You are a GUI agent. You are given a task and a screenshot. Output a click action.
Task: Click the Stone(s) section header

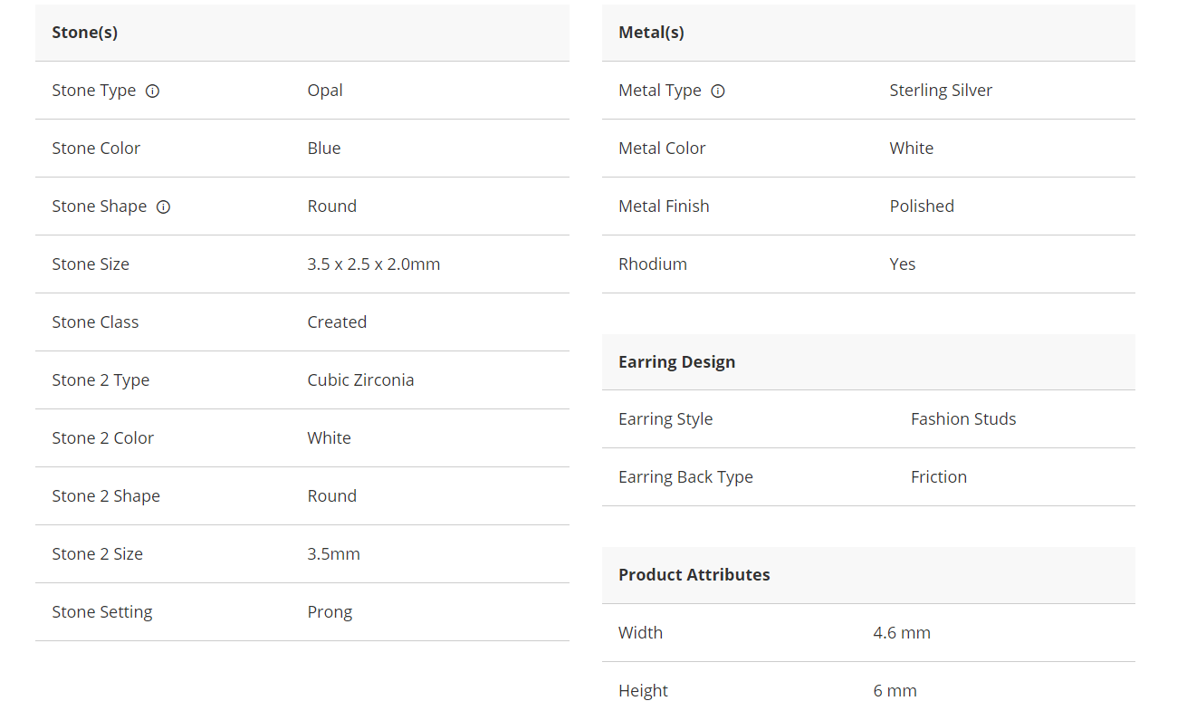coord(85,33)
